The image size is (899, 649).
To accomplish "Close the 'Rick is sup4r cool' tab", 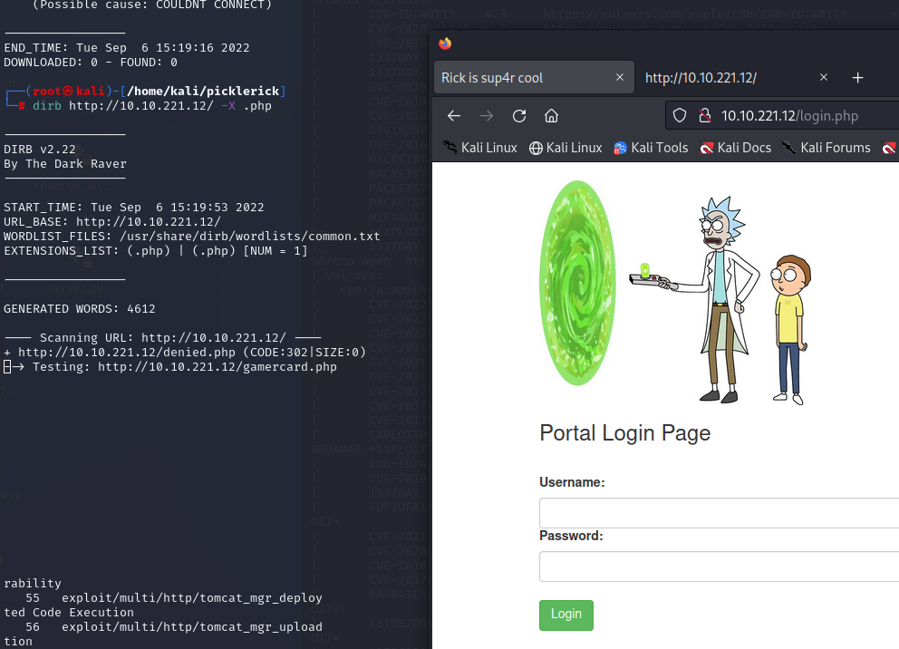I will tap(620, 78).
